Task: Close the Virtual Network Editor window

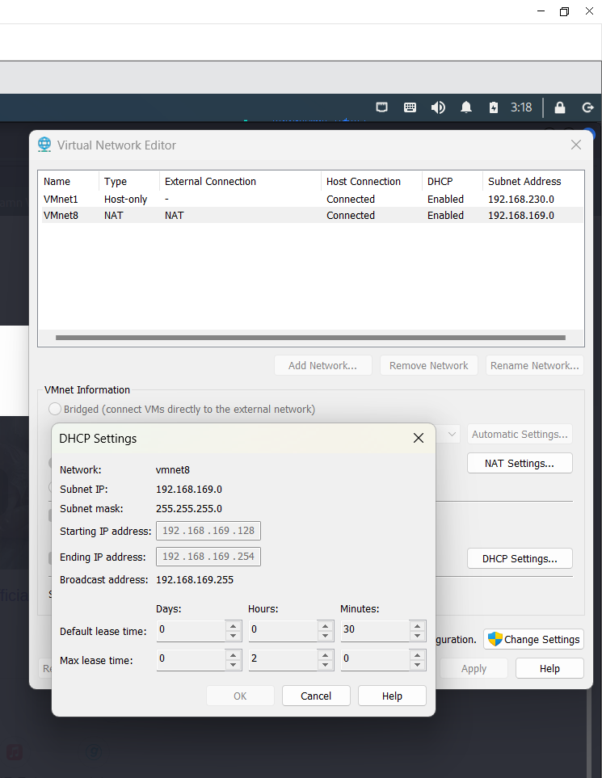Action: [575, 145]
